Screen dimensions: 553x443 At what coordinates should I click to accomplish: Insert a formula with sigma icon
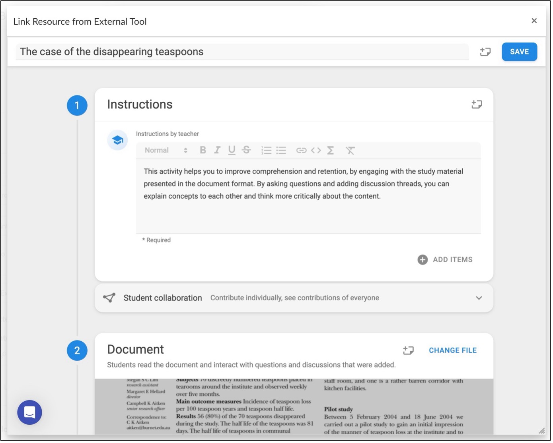click(x=330, y=150)
